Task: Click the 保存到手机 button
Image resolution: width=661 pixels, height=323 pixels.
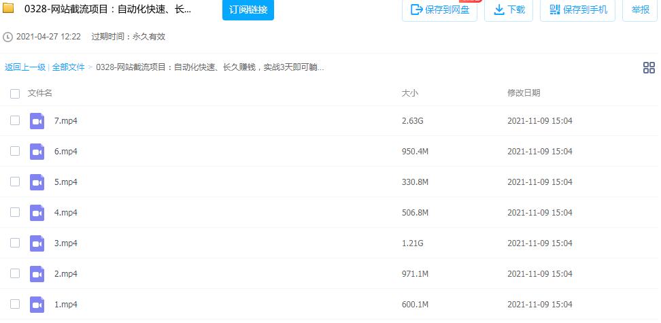Action: click(x=577, y=10)
